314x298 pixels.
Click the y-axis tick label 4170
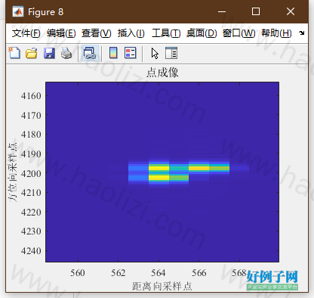31,116
